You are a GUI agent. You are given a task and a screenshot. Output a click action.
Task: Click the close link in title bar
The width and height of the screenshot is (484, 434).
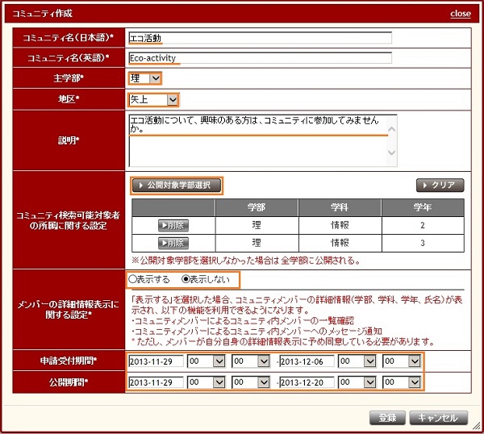pos(461,14)
